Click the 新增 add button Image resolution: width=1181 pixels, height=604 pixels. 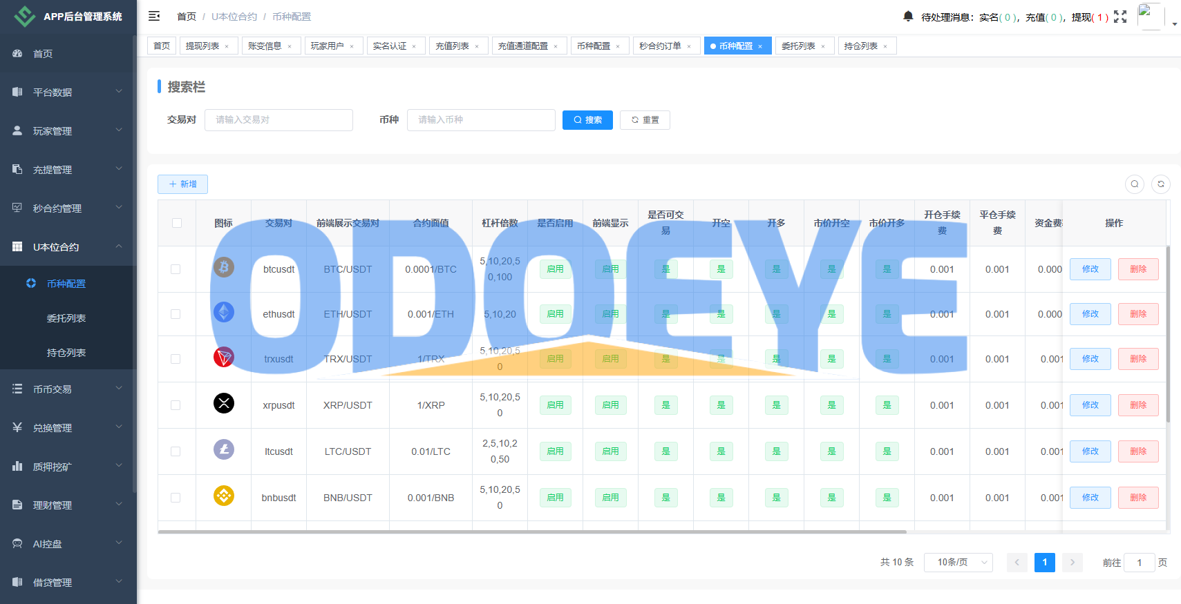tap(182, 184)
